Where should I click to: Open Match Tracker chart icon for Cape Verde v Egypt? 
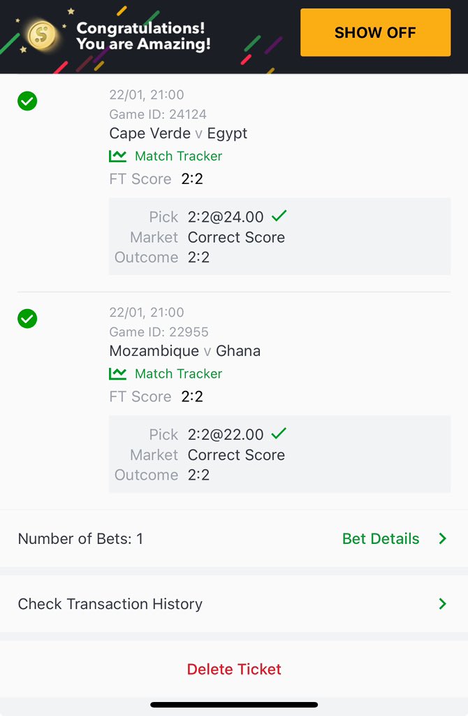tap(117, 156)
